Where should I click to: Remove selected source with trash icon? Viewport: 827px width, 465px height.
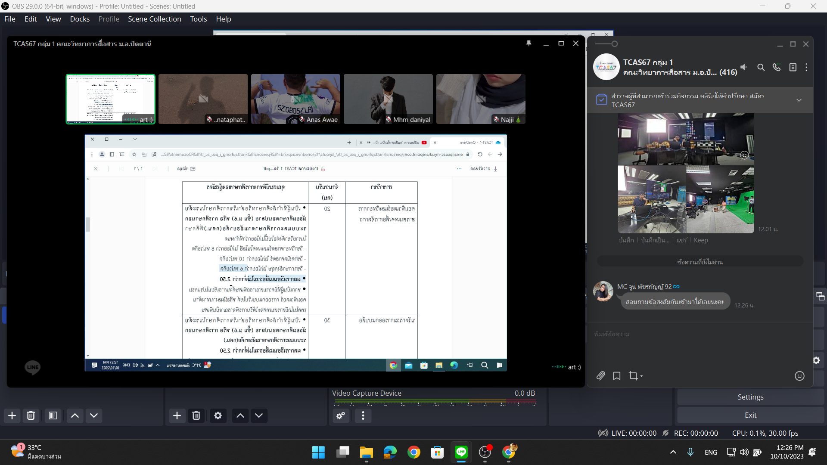pos(196,415)
